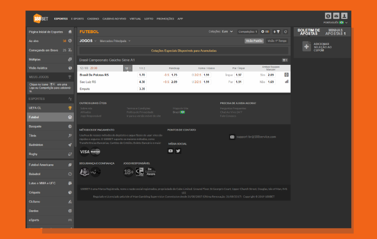Add league to favorites via trophy plus icon
Screen dimensions: 377x239
pos(285,60)
